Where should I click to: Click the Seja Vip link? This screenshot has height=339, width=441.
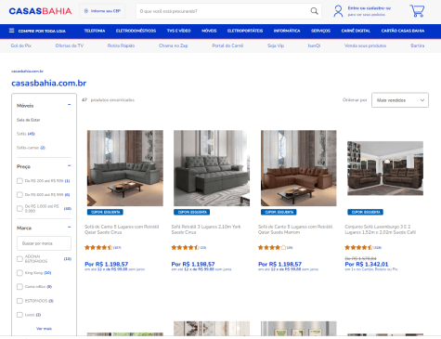click(276, 46)
